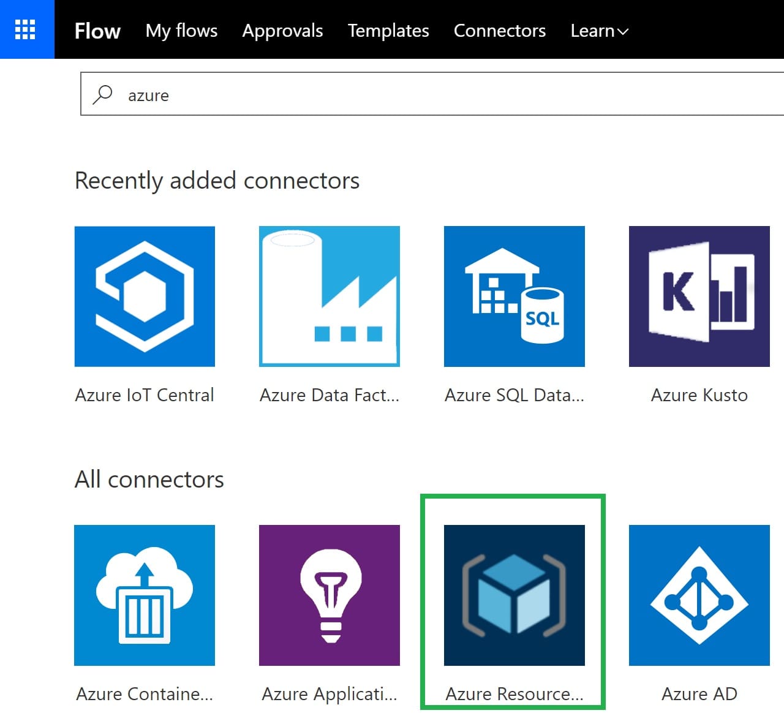Click the app launcher grid icon
The width and height of the screenshot is (784, 713).
tap(26, 29)
